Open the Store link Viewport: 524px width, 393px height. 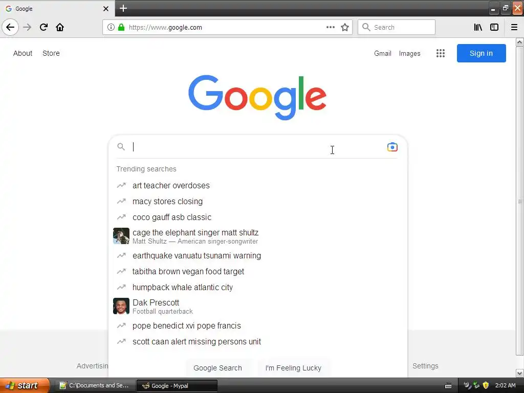pos(51,53)
